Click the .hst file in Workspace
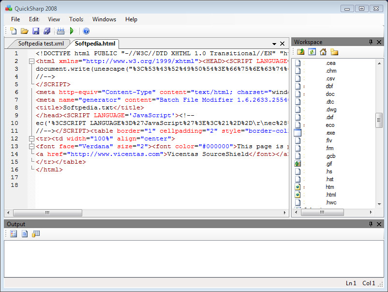The height and width of the screenshot is (292, 388). tap(329, 179)
